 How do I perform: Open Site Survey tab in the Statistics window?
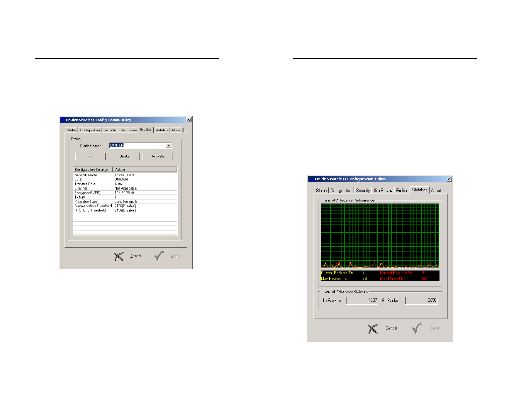click(x=383, y=191)
